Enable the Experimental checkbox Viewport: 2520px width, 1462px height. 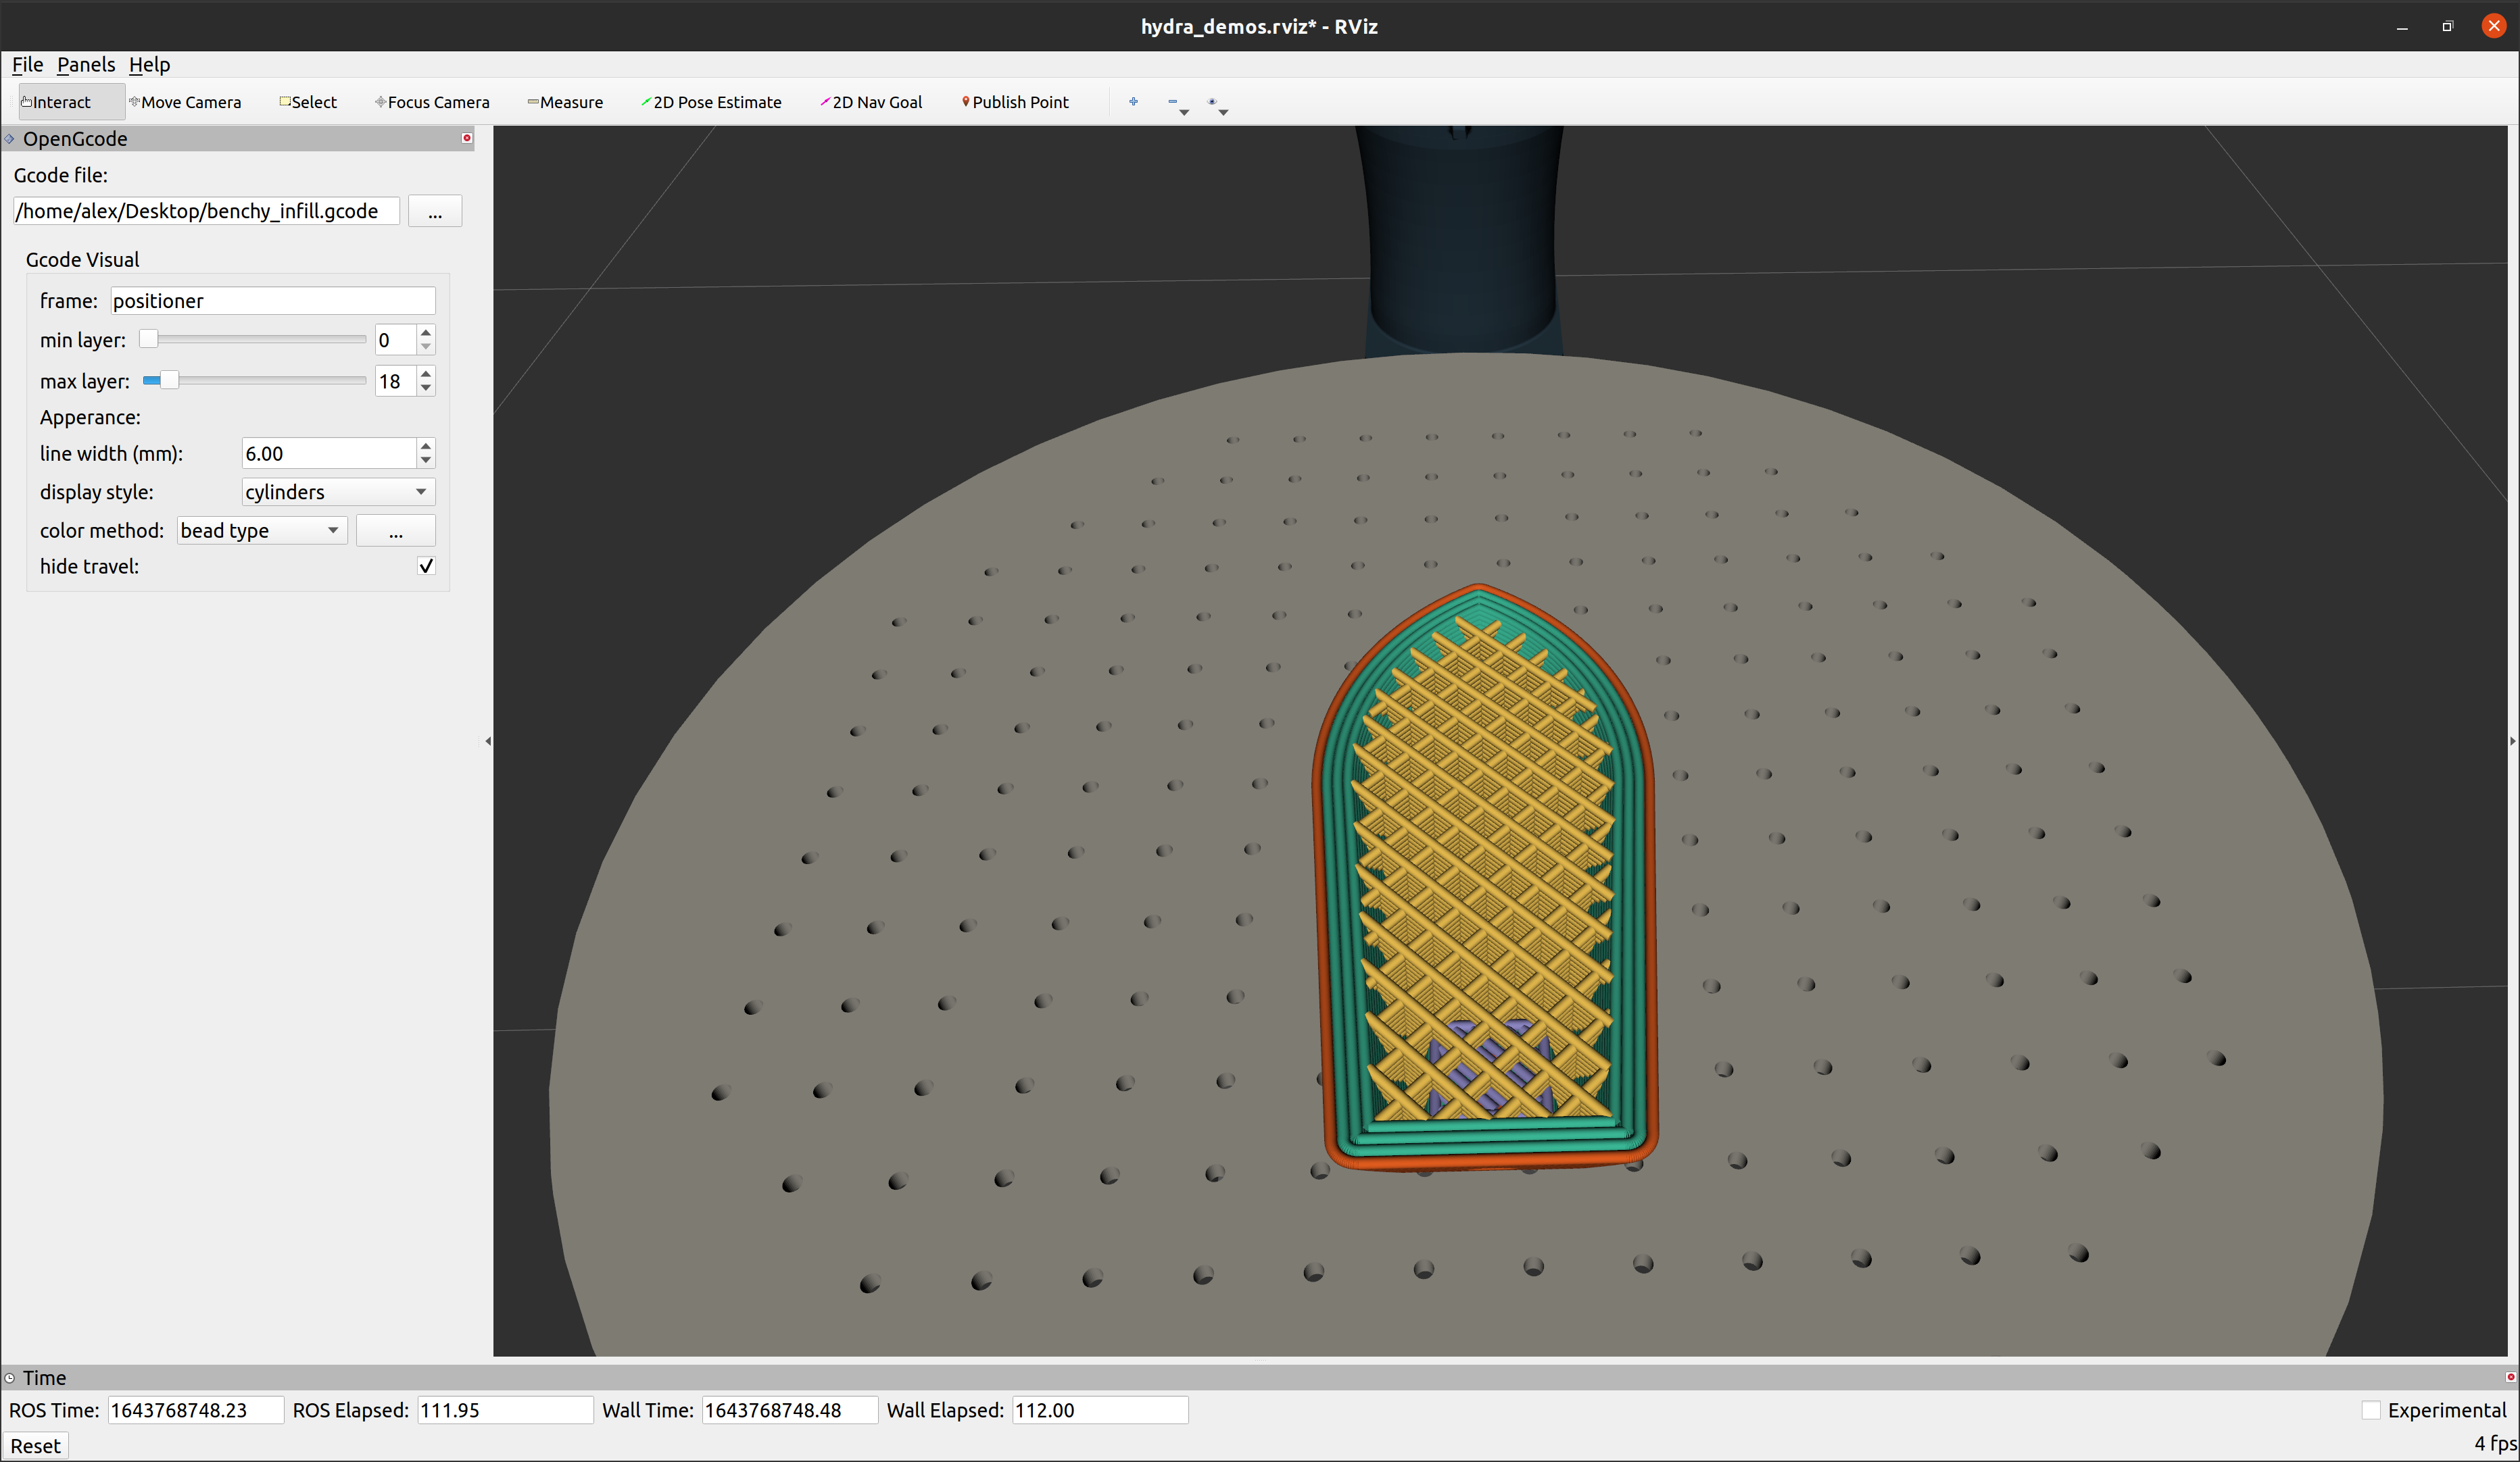[x=2371, y=1410]
